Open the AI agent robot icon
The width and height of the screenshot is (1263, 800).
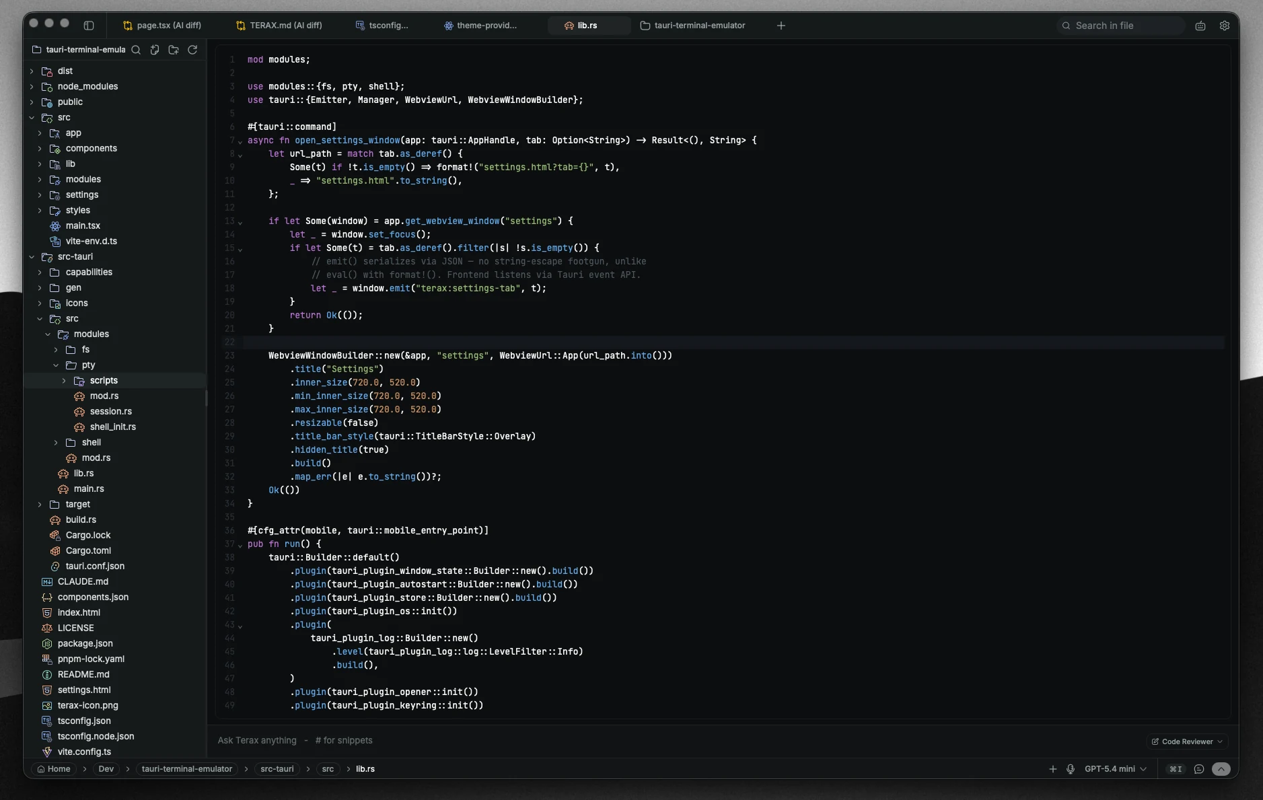1200,26
